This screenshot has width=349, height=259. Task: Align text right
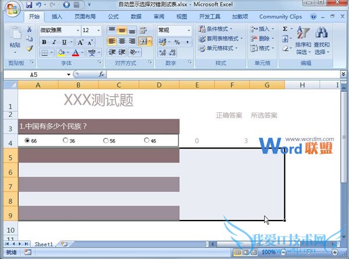(x=132, y=41)
